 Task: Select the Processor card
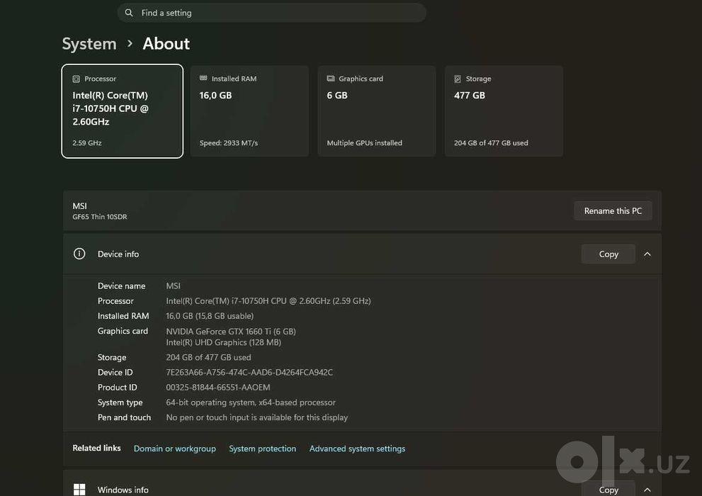click(123, 111)
